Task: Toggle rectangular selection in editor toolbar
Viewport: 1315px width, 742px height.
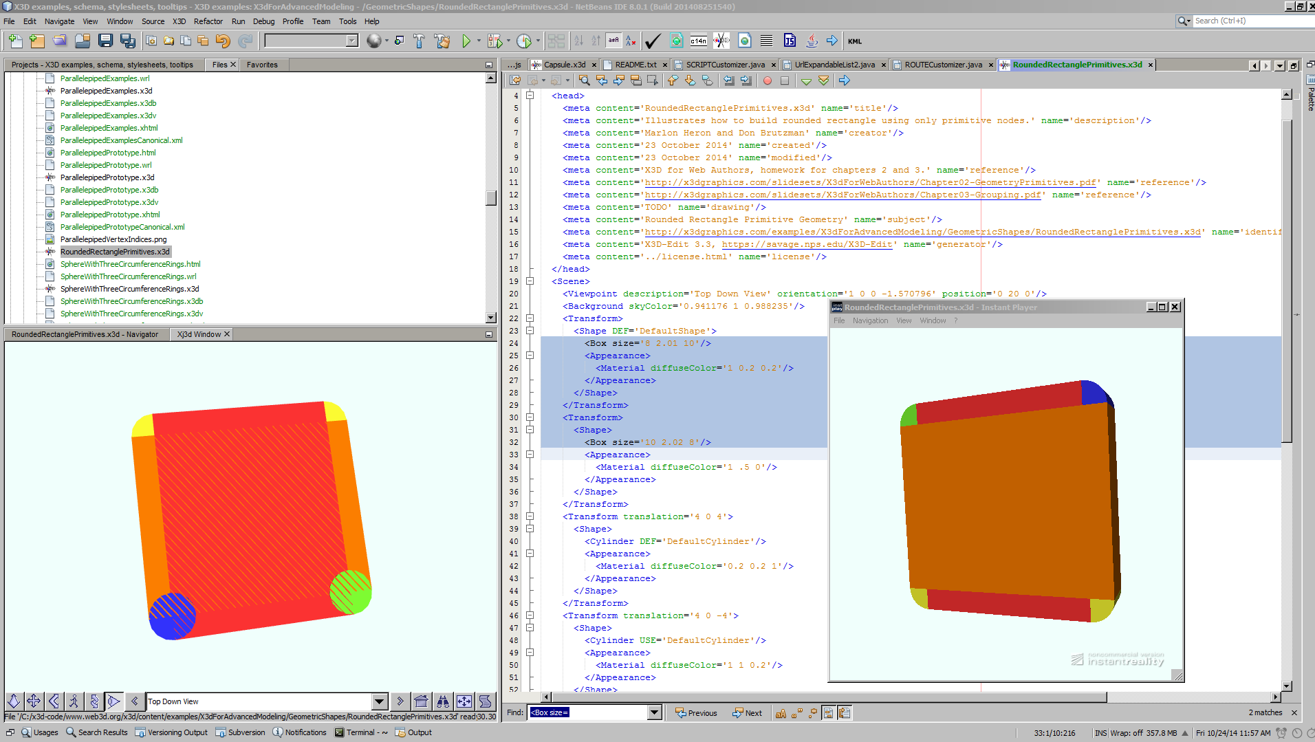Action: [x=653, y=80]
